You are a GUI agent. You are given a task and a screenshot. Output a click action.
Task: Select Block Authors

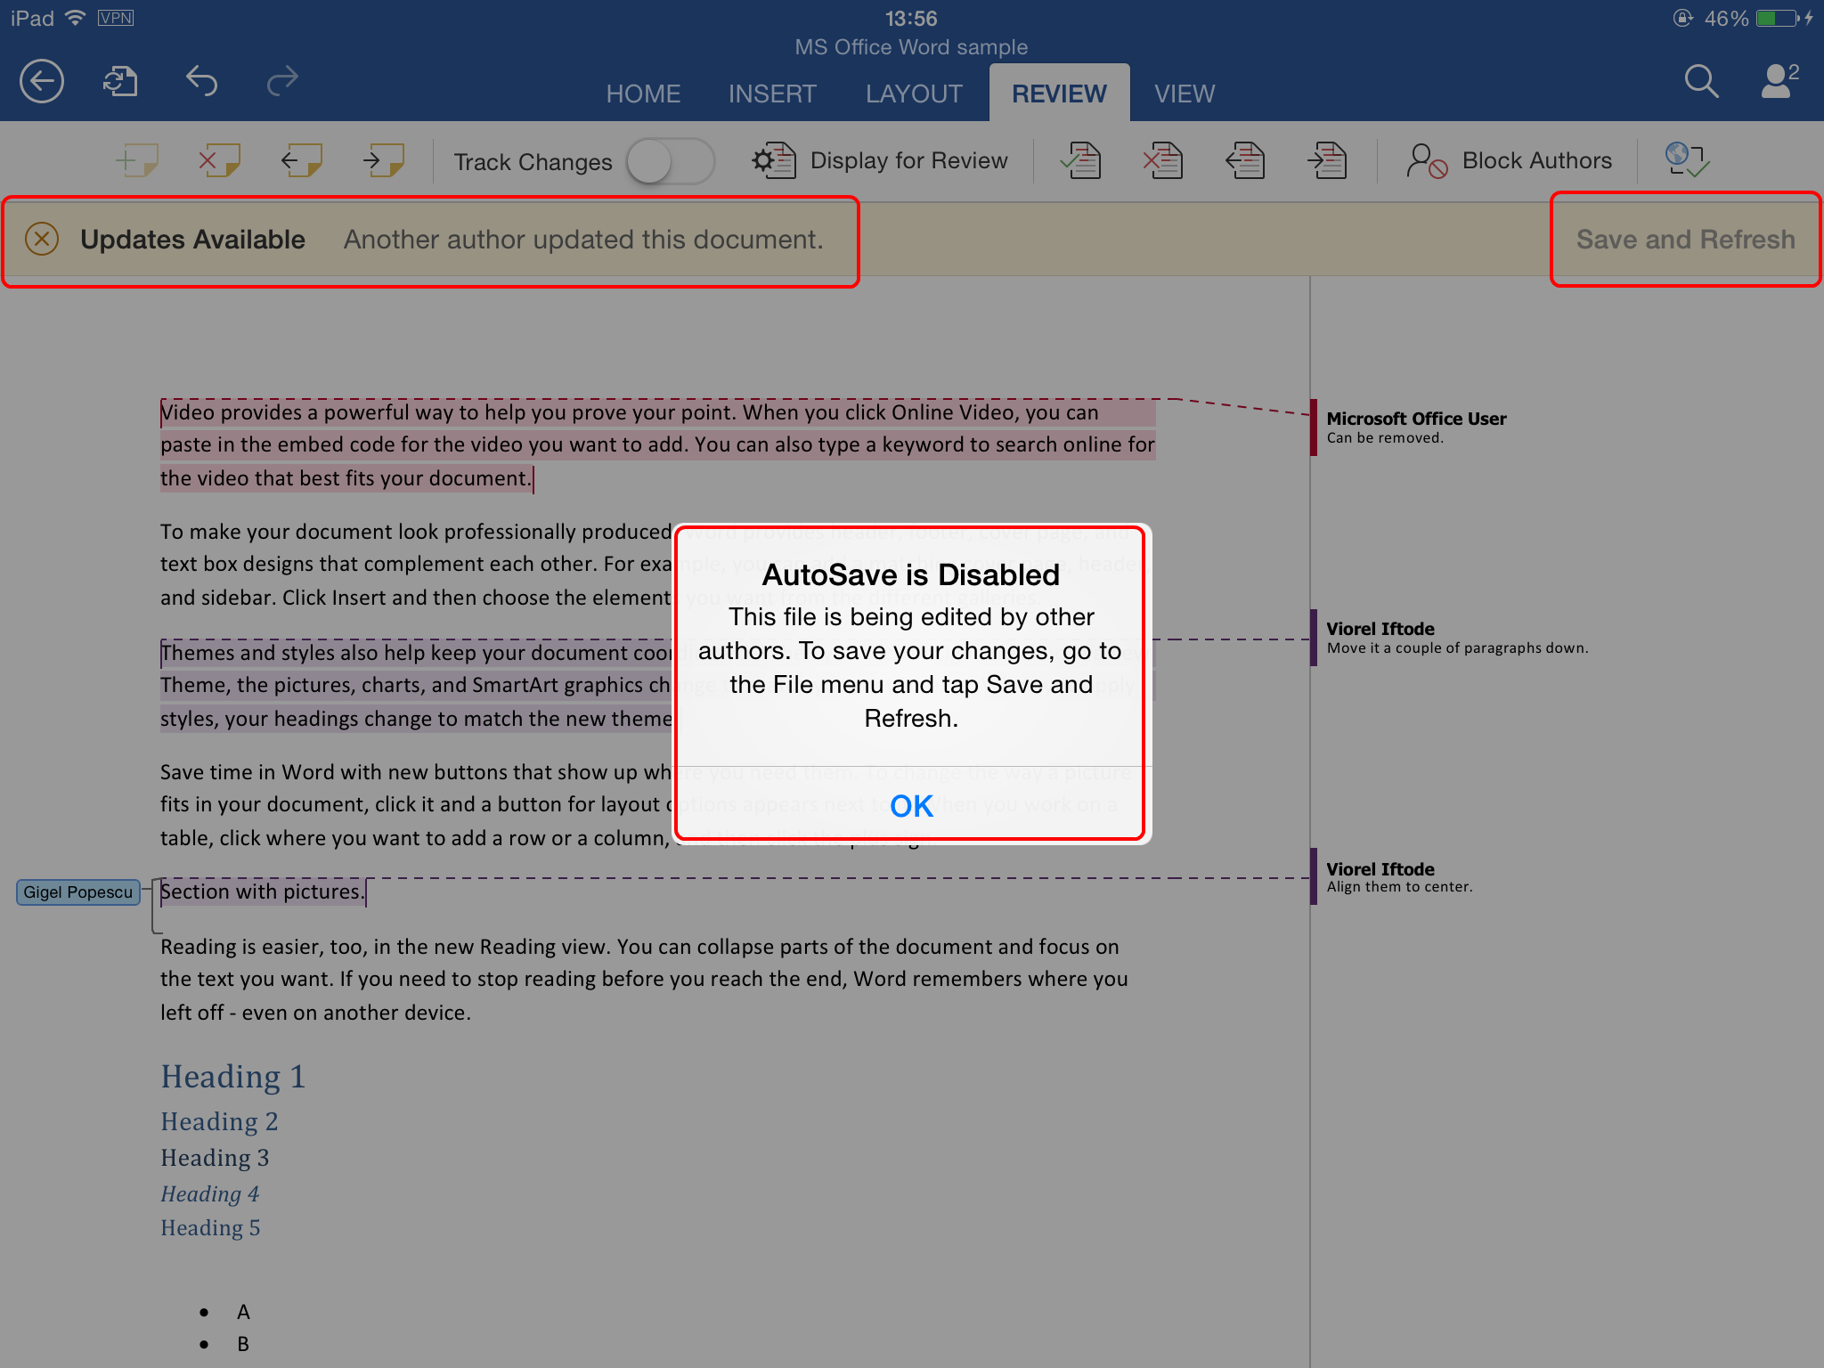click(1514, 160)
